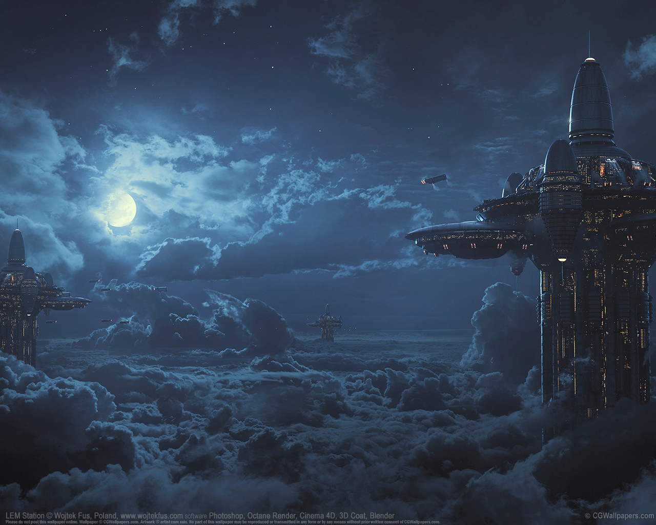Click the small dome beside the main spire
This screenshot has width=656, height=525.
point(560,158)
